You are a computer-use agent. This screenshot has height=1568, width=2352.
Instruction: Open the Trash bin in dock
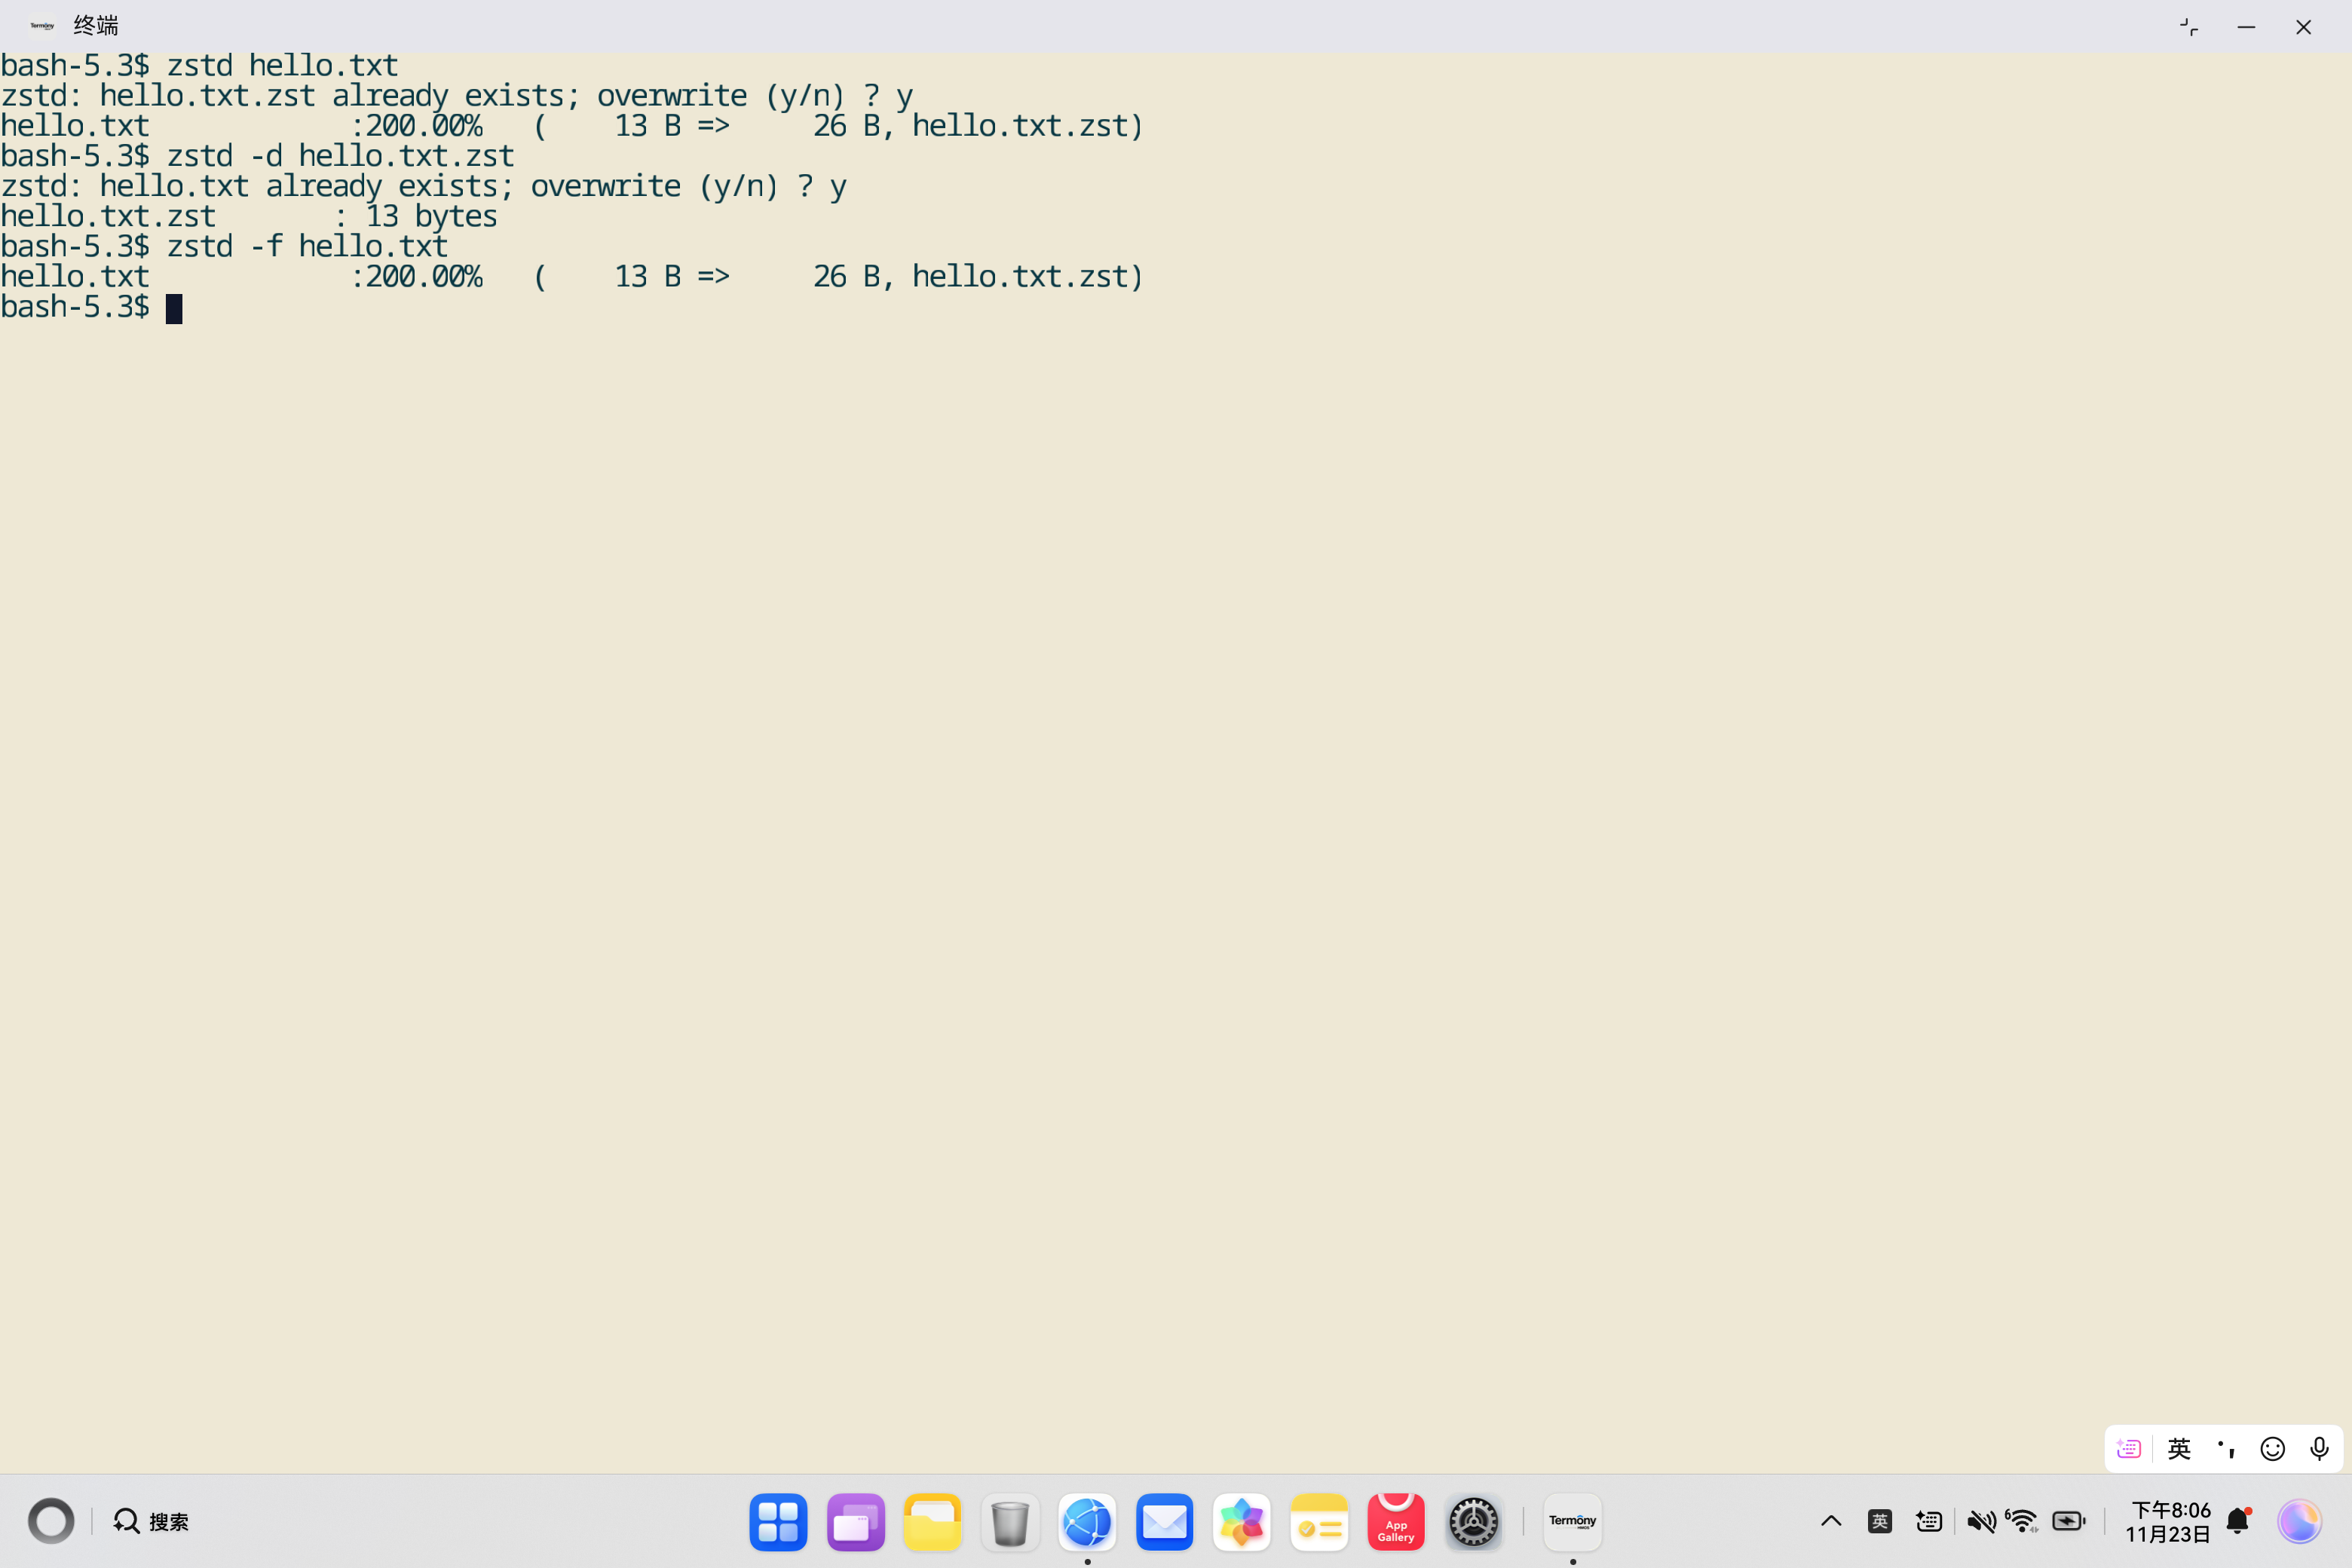(x=1010, y=1522)
